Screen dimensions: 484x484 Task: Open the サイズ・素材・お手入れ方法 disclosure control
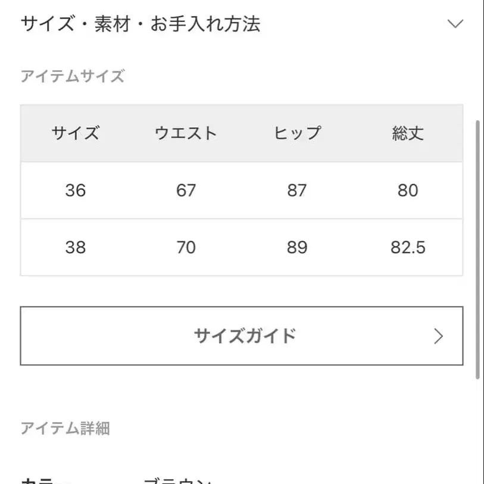(455, 24)
